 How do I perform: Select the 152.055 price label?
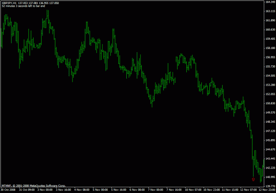point(270,94)
